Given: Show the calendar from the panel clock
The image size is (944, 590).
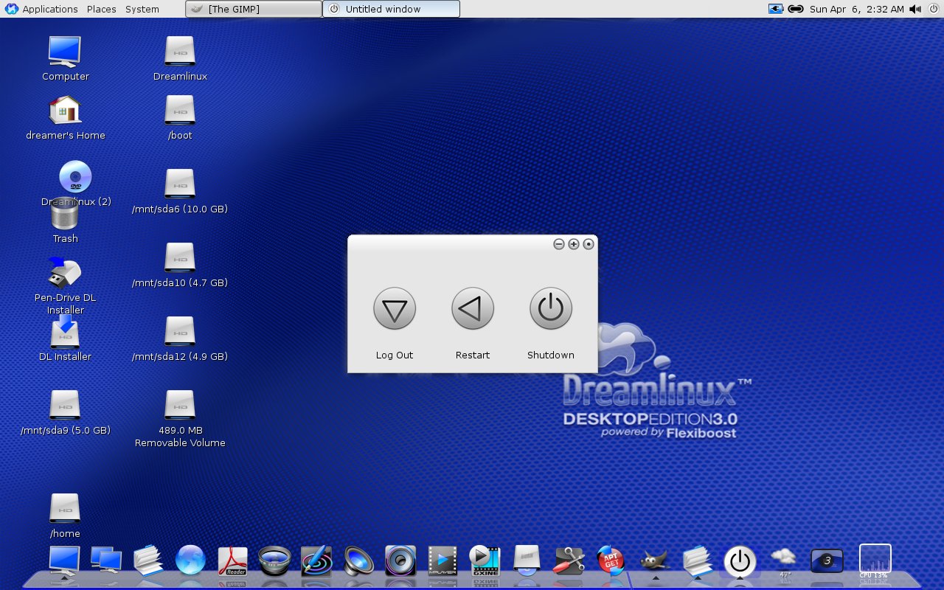Looking at the screenshot, I should [x=856, y=9].
